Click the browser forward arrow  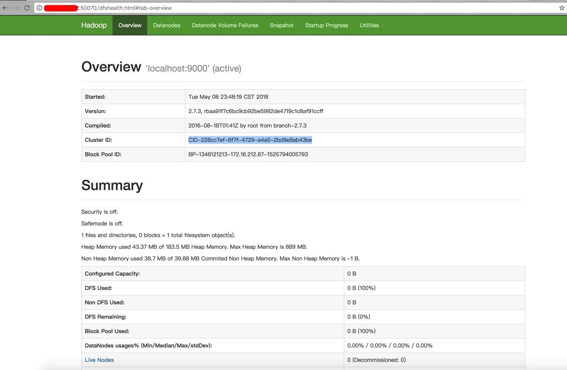[16, 8]
